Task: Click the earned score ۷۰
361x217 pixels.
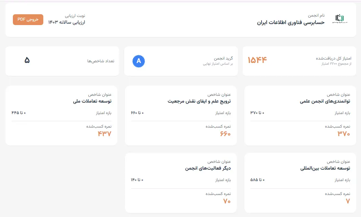Action: (x=227, y=201)
